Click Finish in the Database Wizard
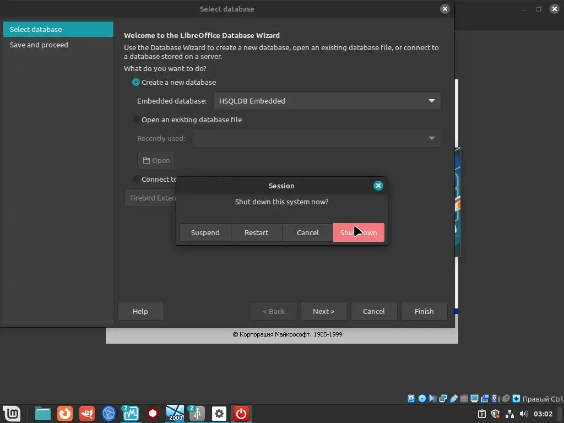Screen dimensions: 564x423 pyautogui.click(x=424, y=311)
